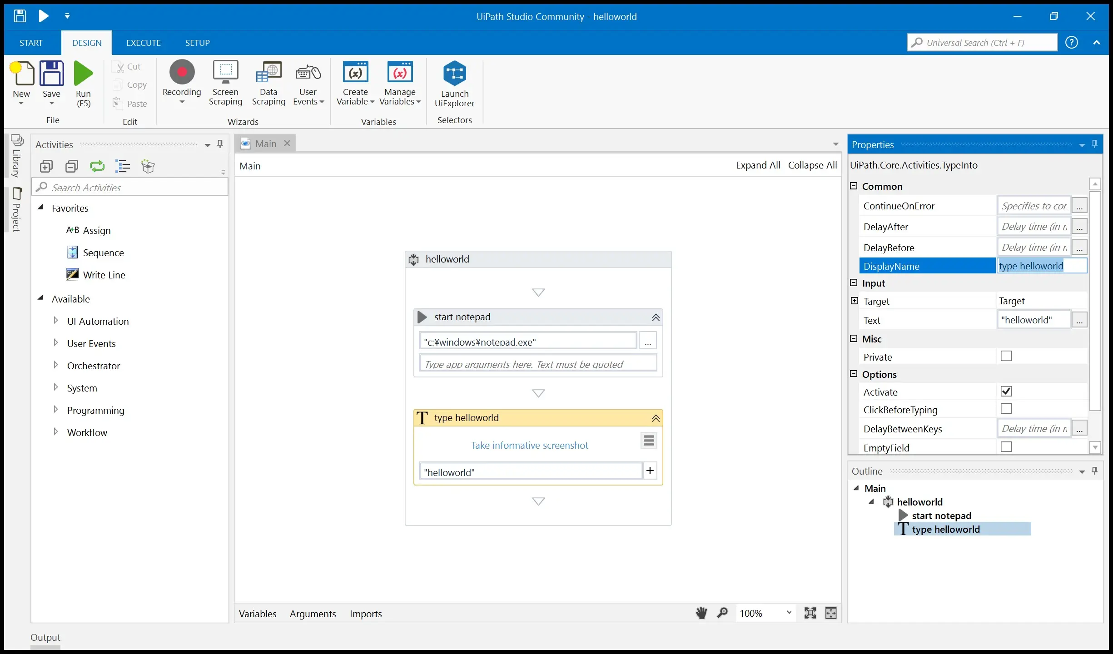
Task: Collapse the Options properties section
Action: [x=854, y=374]
